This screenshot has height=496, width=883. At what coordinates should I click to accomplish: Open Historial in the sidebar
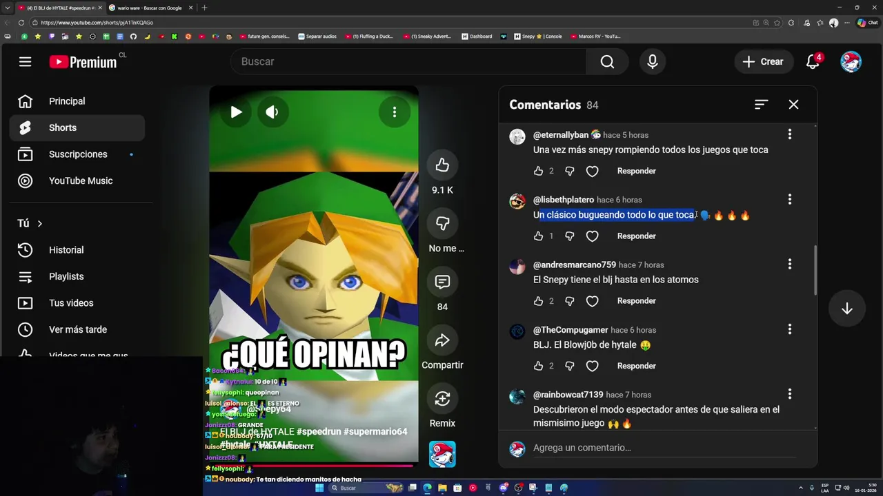[x=77, y=250]
